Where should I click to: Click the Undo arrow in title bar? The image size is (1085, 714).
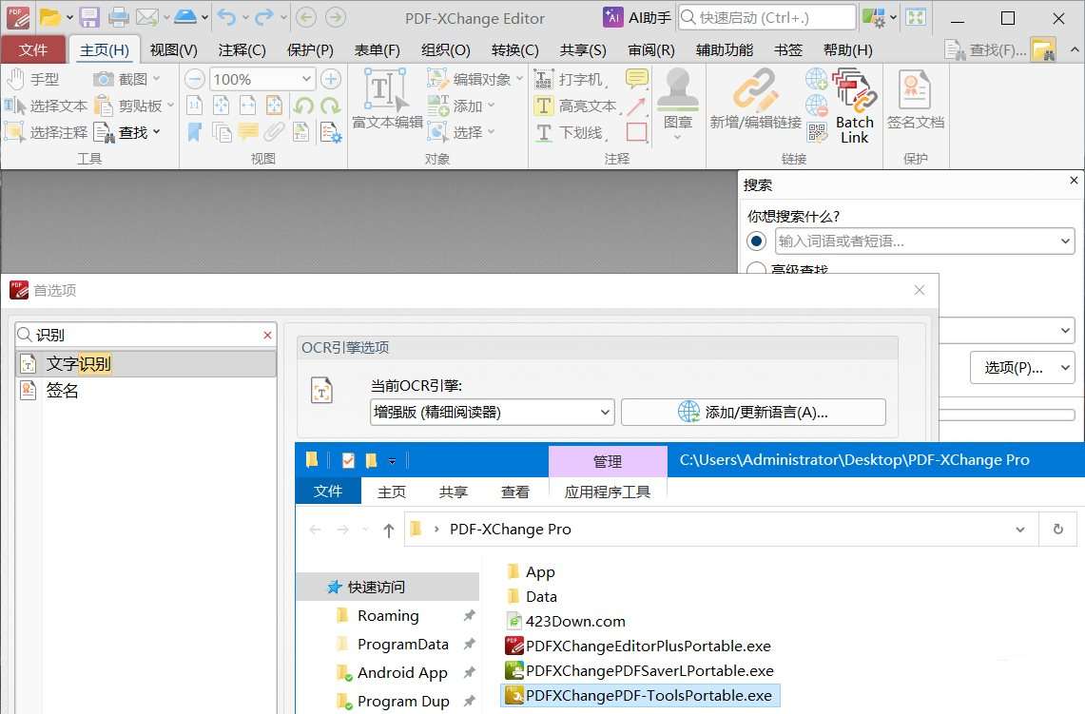pos(226,17)
